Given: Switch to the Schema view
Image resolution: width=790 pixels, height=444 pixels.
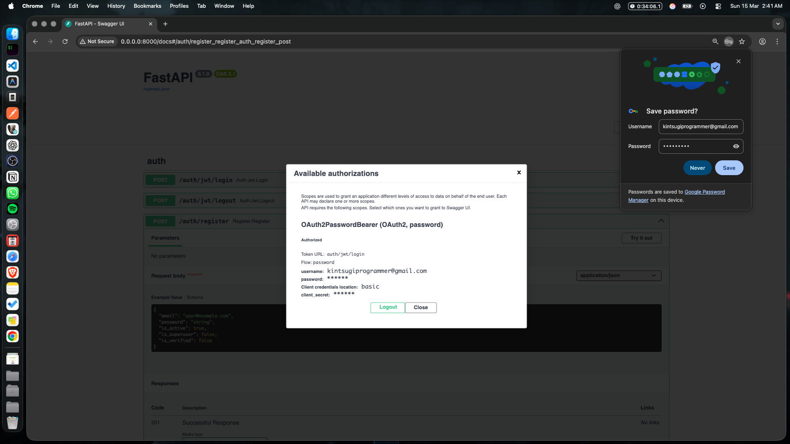Looking at the screenshot, I should [195, 298].
